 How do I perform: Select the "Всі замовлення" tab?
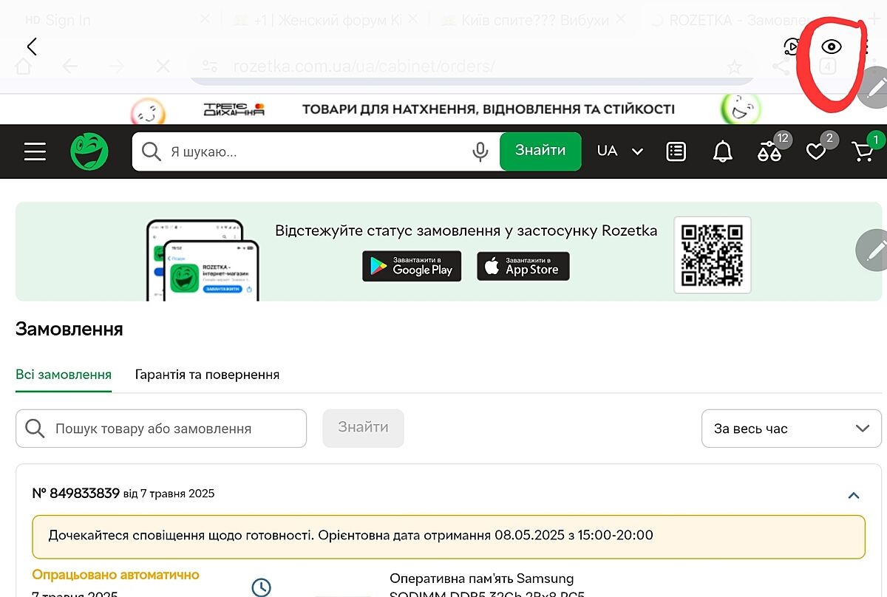coord(64,375)
